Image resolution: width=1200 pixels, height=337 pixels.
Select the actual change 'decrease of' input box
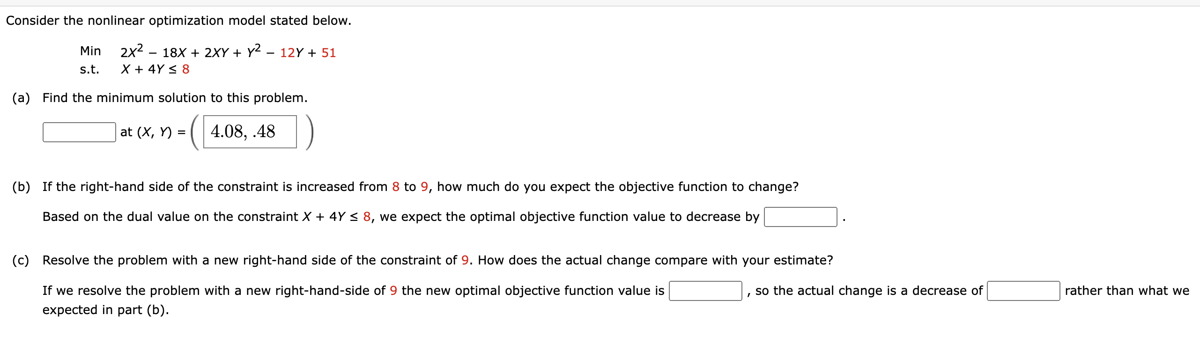(x=1023, y=291)
